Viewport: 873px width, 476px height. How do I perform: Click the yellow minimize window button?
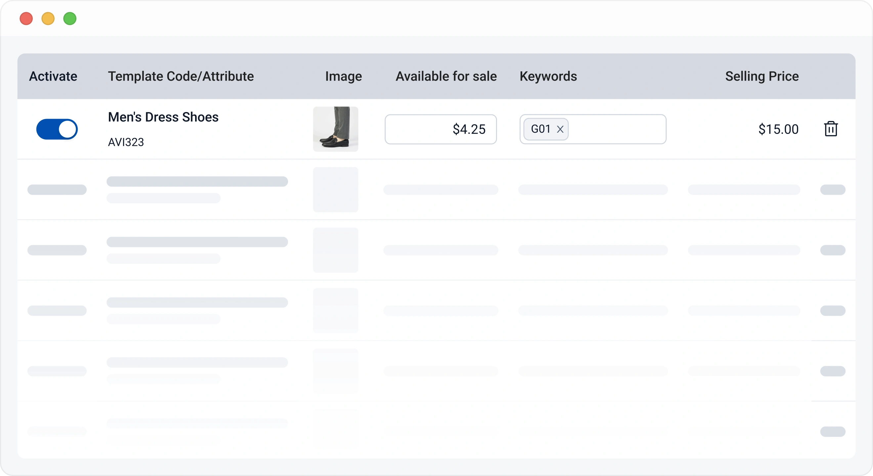(48, 19)
